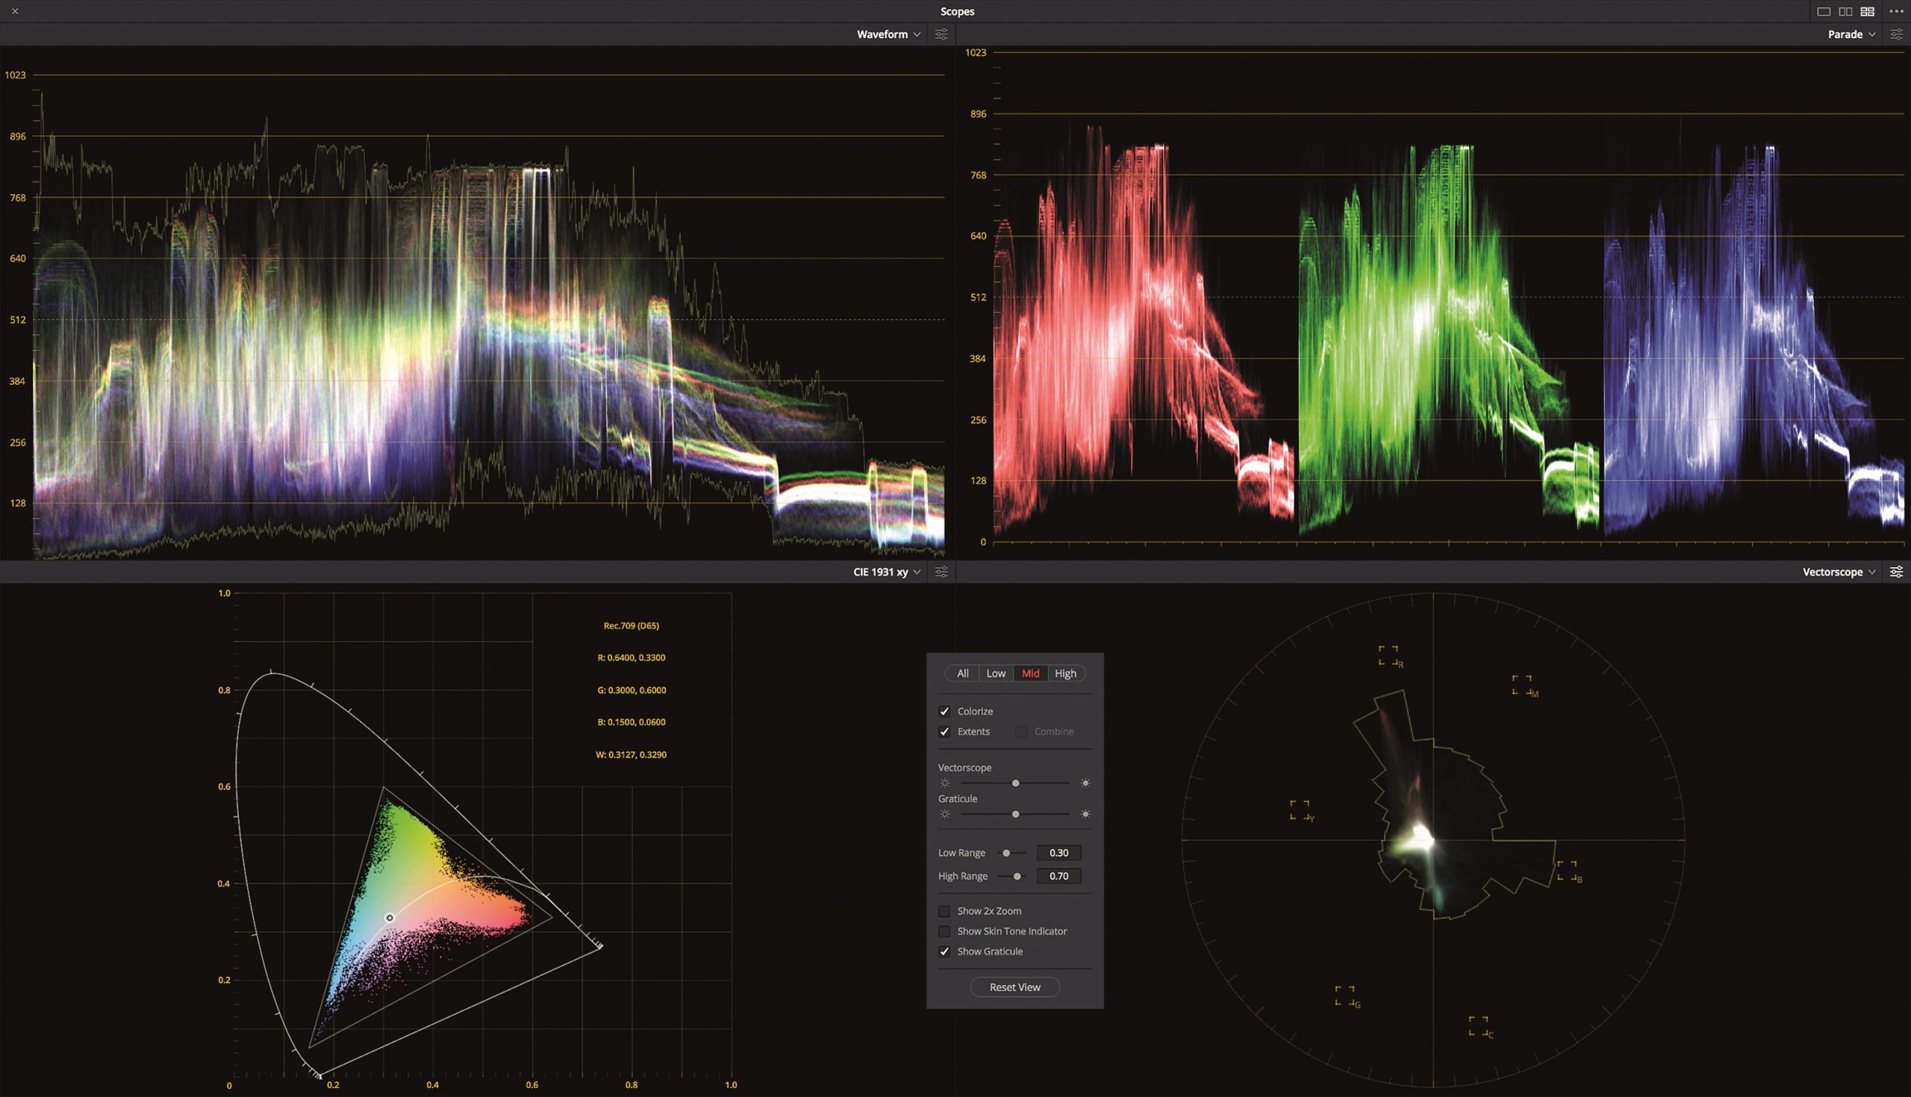Image resolution: width=1911 pixels, height=1097 pixels.
Task: Open the Vectorscope settings sliders icon
Action: tap(1898, 571)
